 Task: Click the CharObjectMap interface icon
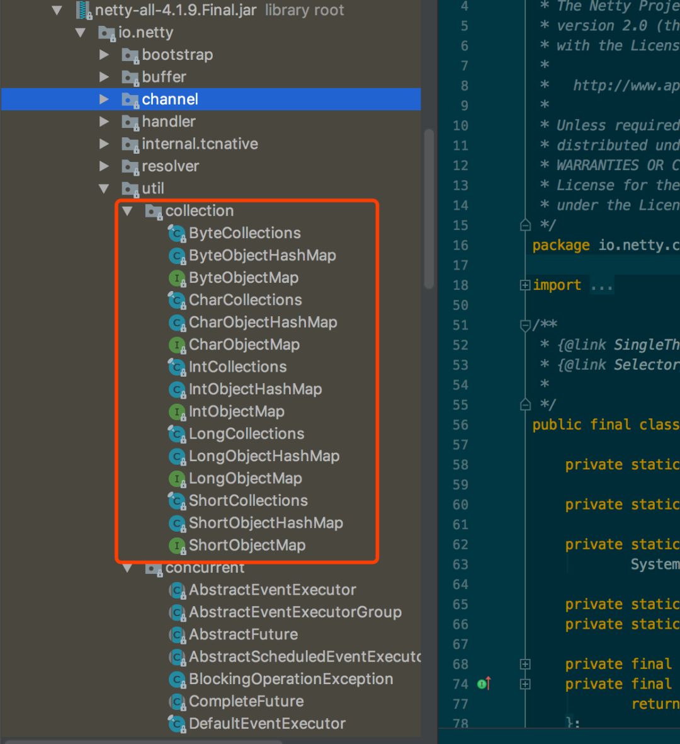pyautogui.click(x=177, y=345)
